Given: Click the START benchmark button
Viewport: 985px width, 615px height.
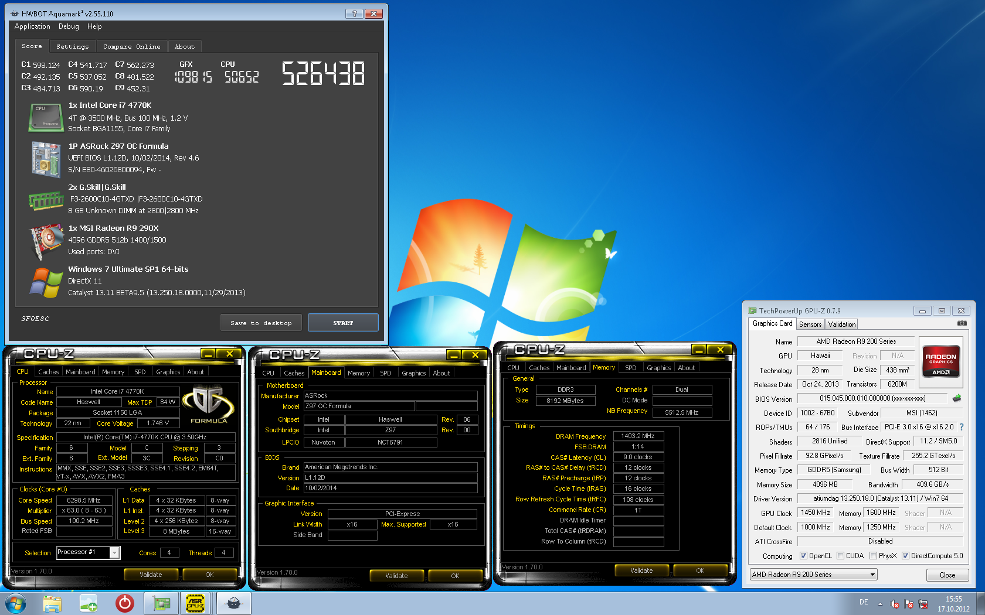Looking at the screenshot, I should click(x=343, y=323).
